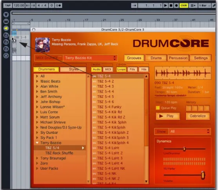Click the 1. 1. 1 arrangement position field
218x190 pixels.
point(150,5)
